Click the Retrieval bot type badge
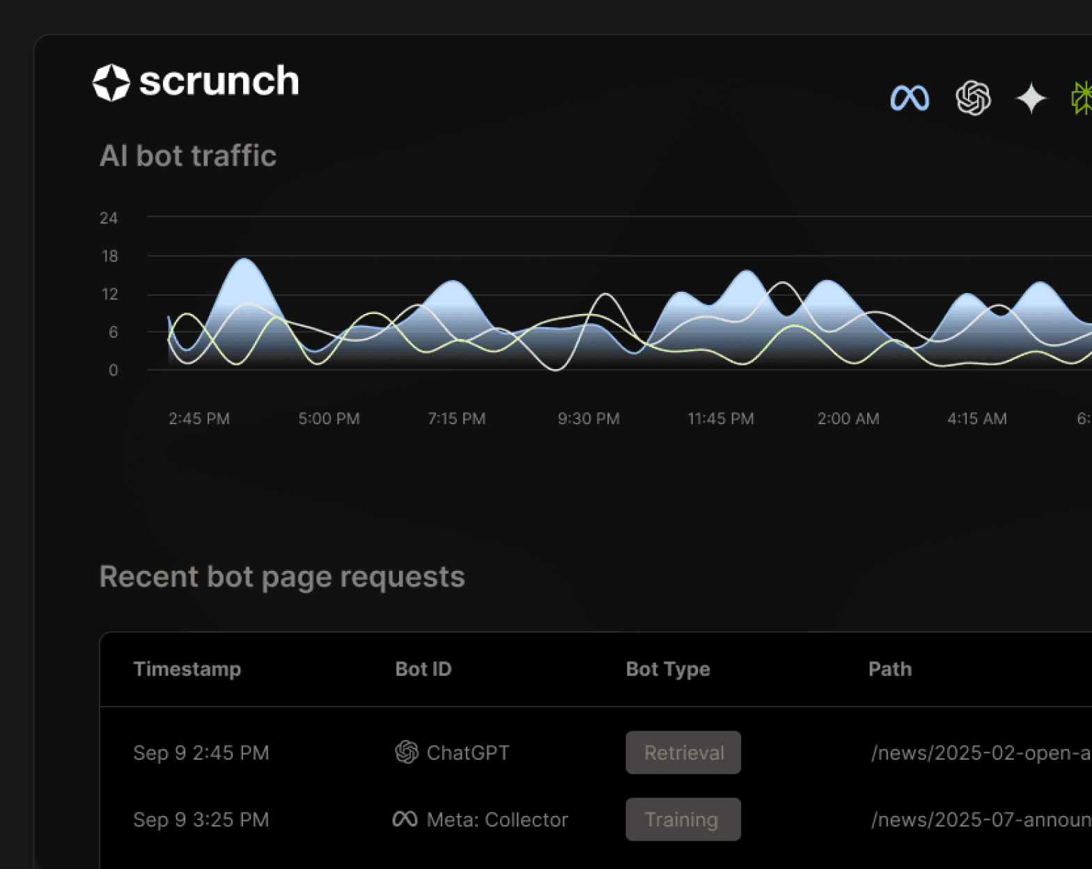Screen dimensions: 1092x869 683,753
